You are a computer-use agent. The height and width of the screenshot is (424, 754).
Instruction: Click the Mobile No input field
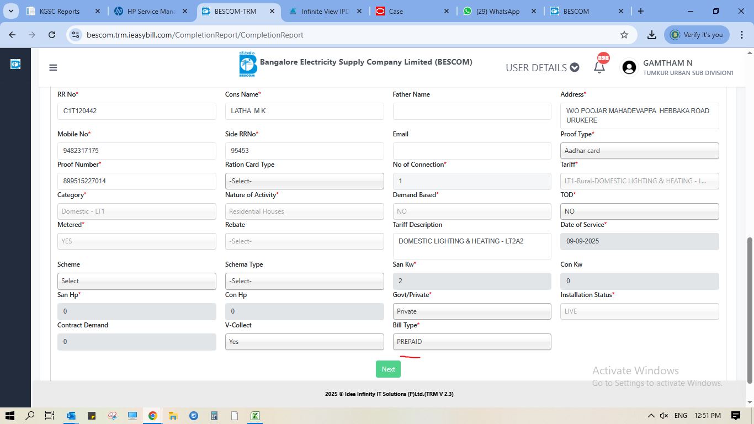[x=136, y=151]
